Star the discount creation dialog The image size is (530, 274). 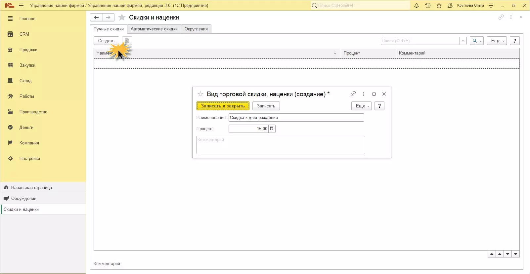tap(200, 94)
